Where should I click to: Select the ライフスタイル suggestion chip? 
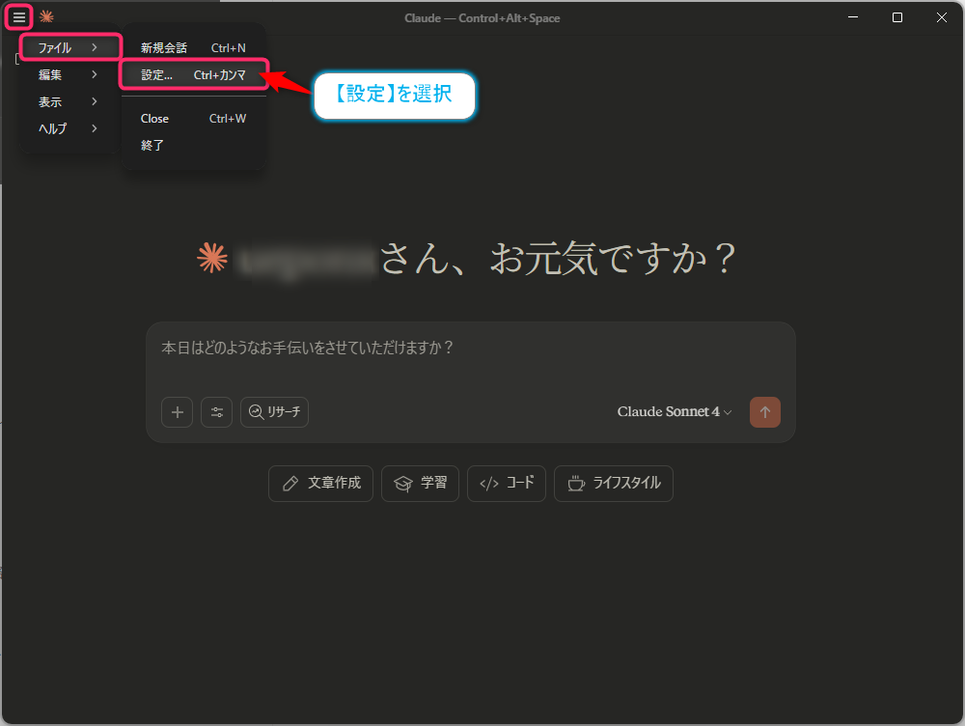coord(614,484)
